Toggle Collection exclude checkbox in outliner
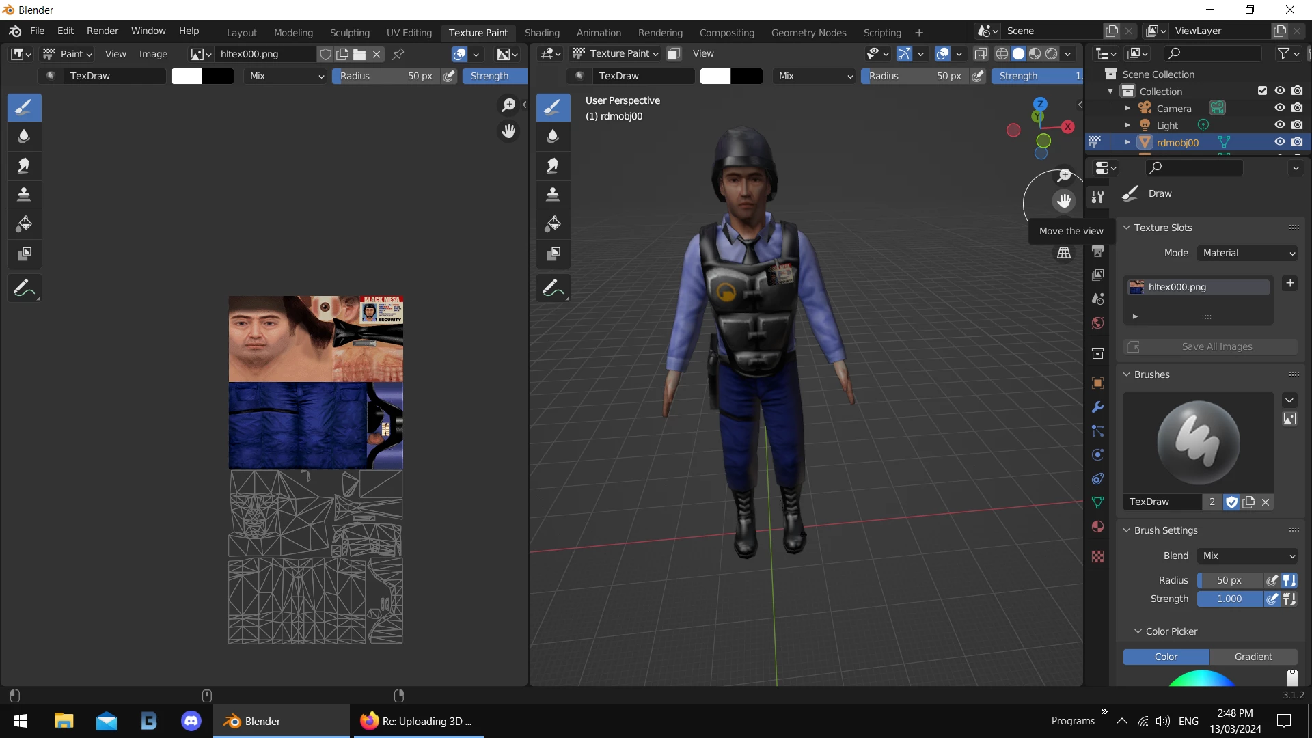This screenshot has height=738, width=1312. click(x=1262, y=91)
